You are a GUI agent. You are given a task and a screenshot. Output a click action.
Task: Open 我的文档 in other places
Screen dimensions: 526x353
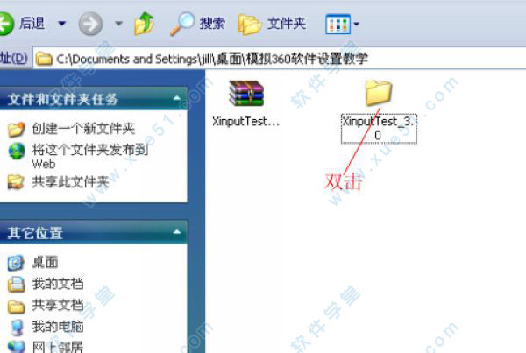58,284
